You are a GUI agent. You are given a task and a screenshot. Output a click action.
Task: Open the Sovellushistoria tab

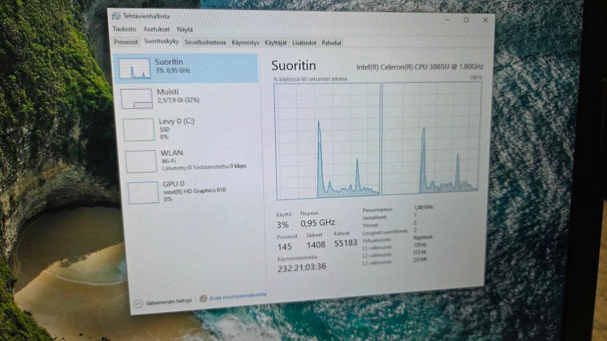(x=205, y=42)
